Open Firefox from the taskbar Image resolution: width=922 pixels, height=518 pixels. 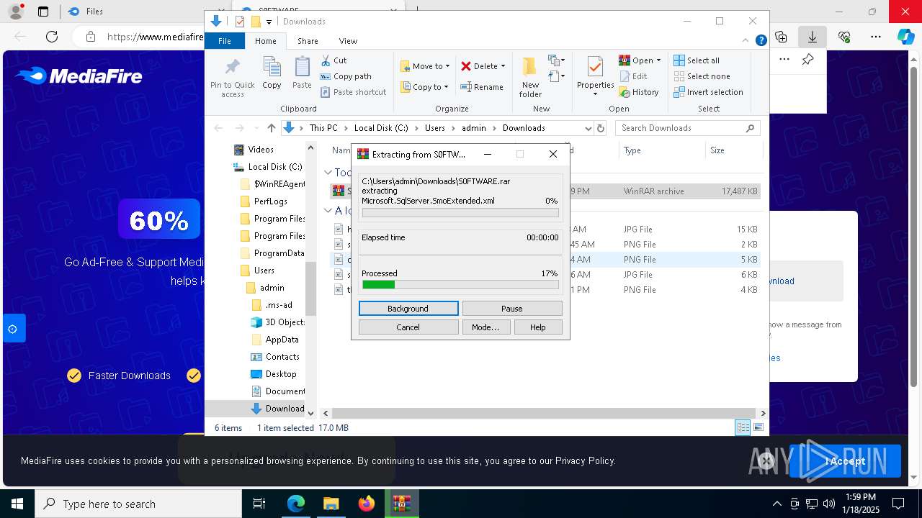(x=367, y=504)
